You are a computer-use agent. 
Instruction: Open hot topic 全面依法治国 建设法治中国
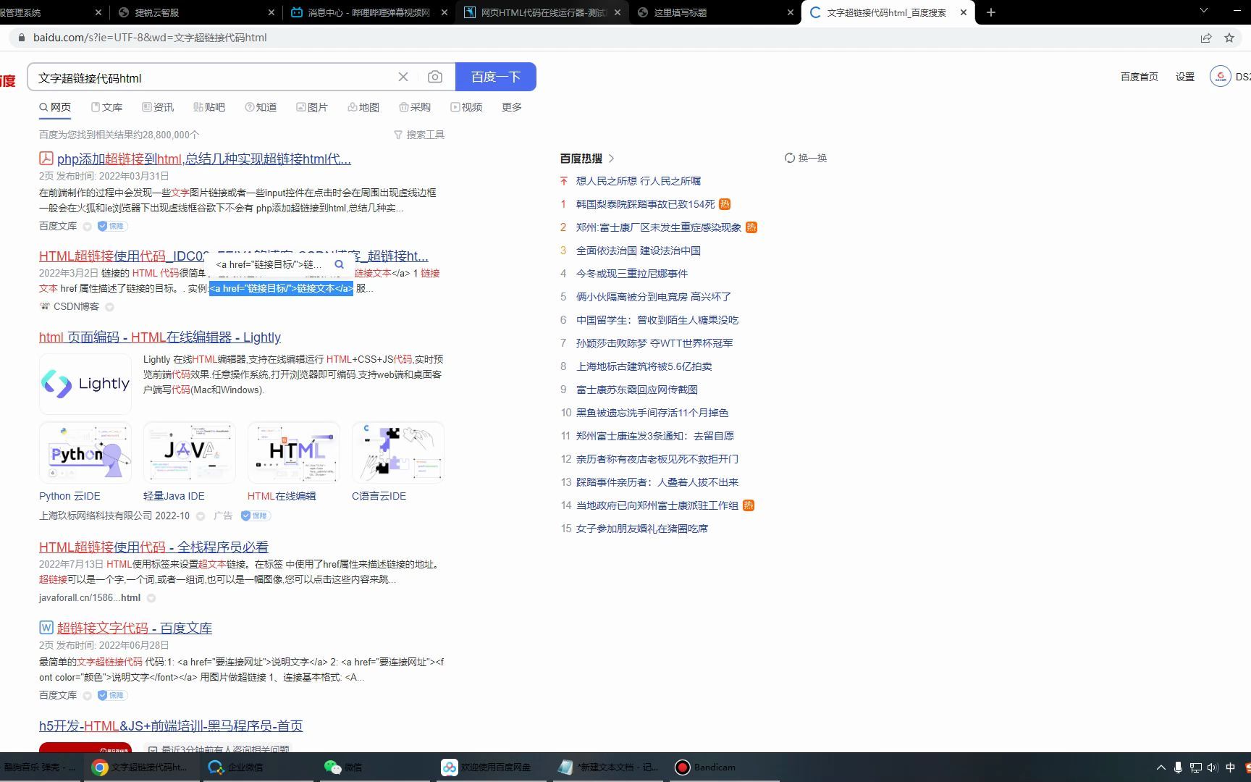tap(638, 251)
